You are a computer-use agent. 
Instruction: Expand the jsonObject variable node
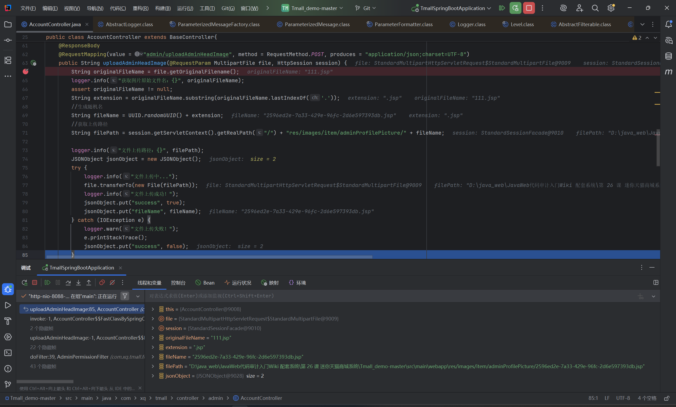(x=153, y=376)
